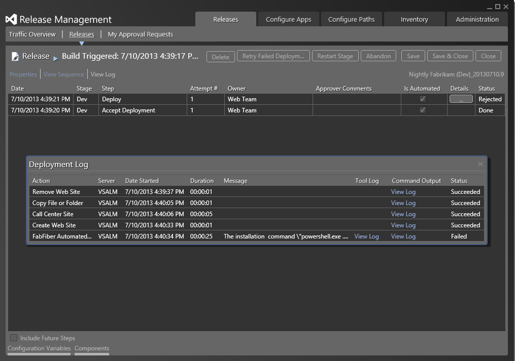The width and height of the screenshot is (515, 361).
Task: Go to Traffic Overview
Action: pyautogui.click(x=32, y=34)
